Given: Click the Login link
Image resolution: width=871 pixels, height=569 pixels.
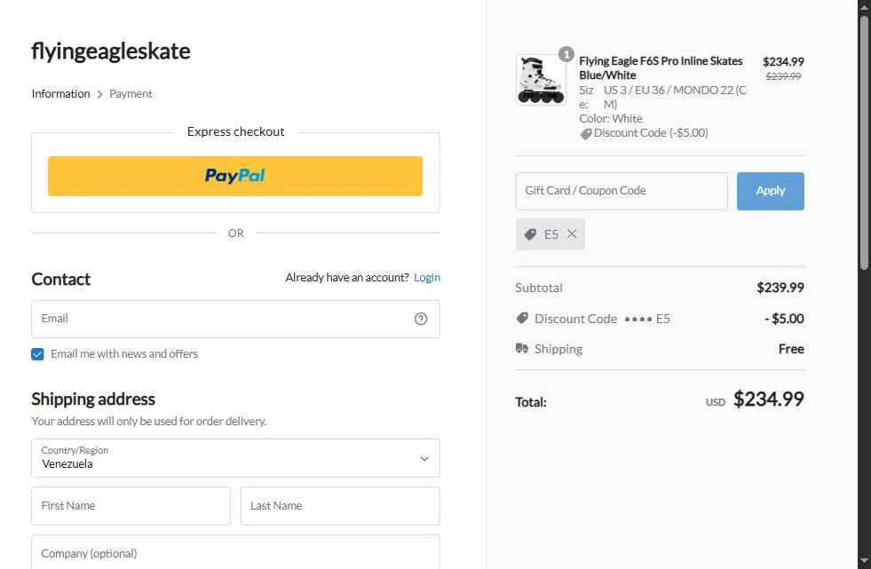Looking at the screenshot, I should (x=426, y=278).
